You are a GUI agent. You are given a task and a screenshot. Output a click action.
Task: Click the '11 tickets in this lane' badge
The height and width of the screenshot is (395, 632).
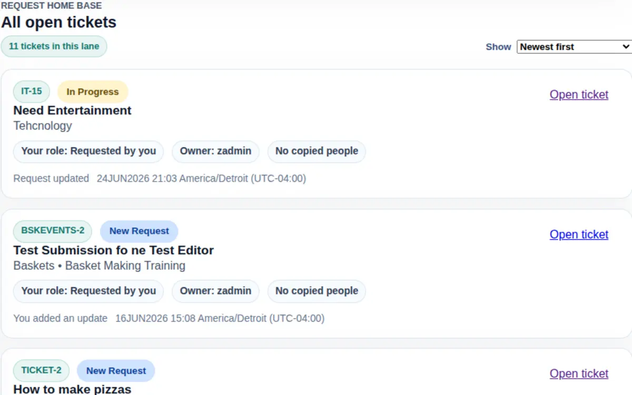click(54, 46)
